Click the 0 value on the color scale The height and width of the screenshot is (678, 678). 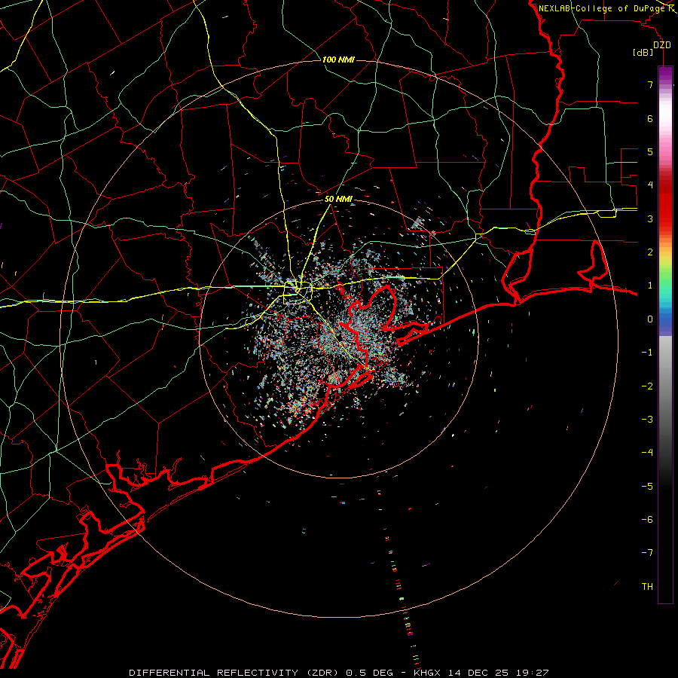pos(650,319)
